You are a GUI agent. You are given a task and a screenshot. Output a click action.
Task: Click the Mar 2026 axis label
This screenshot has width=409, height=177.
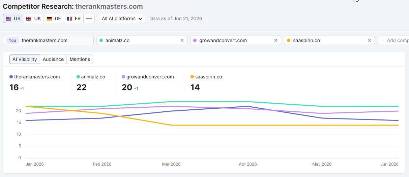click(171, 164)
